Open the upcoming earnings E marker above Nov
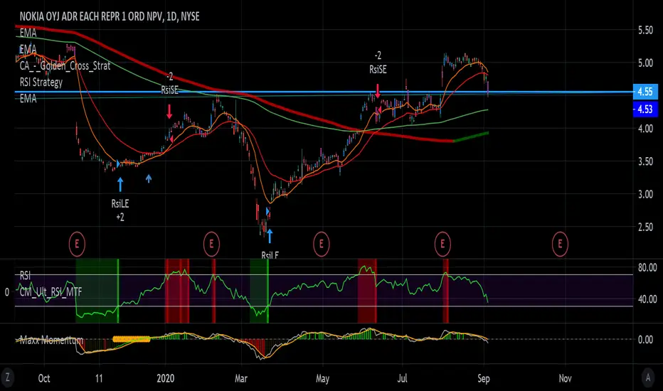The image size is (663, 391). pyautogui.click(x=561, y=244)
